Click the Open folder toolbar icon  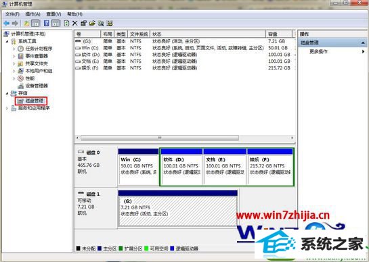(x=92, y=23)
